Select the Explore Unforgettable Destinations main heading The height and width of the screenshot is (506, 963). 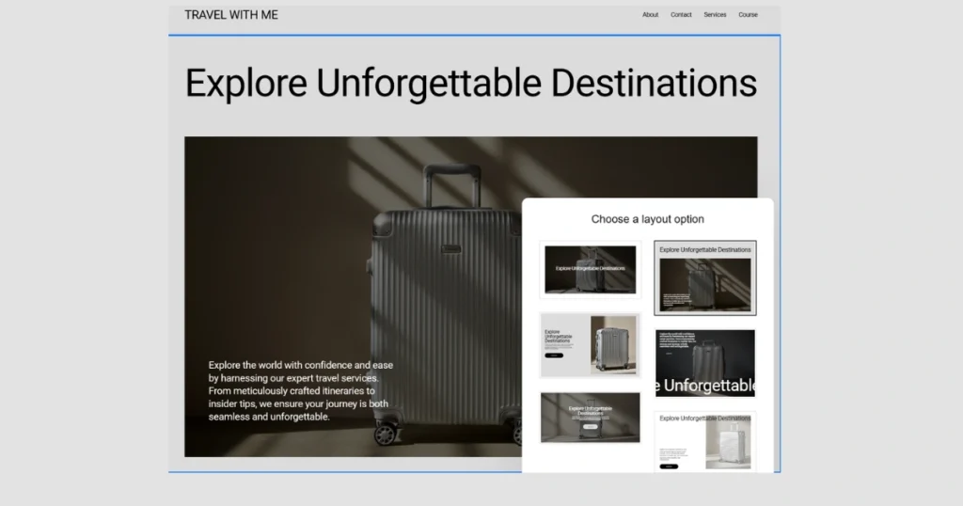click(470, 83)
